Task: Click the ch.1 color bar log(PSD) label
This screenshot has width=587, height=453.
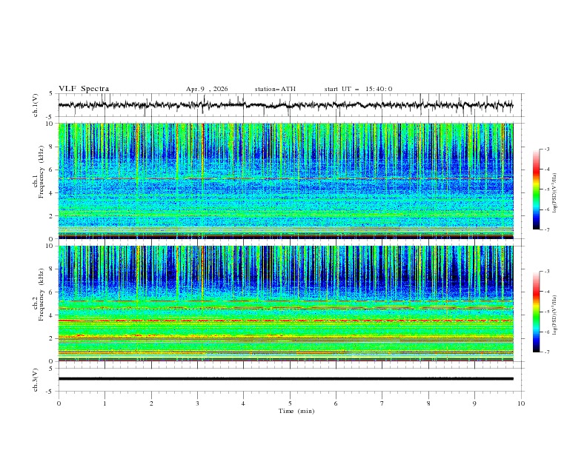Action: click(555, 193)
